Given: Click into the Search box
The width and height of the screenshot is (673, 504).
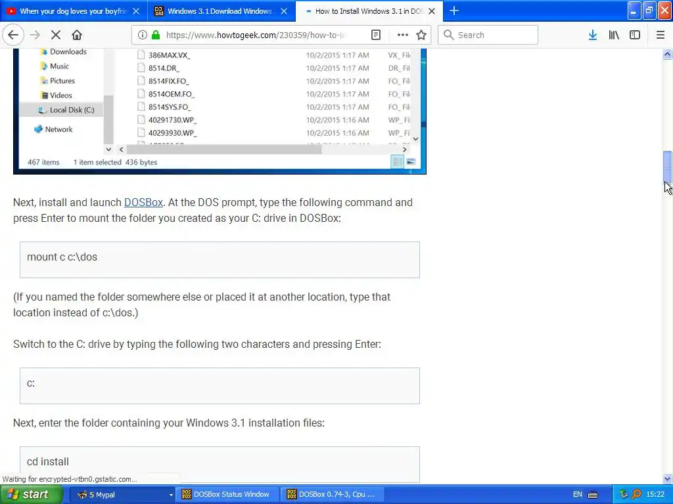Looking at the screenshot, I should pos(488,35).
